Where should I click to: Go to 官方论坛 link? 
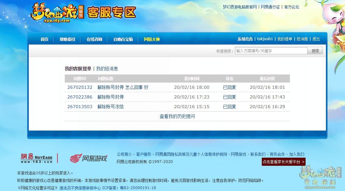click(x=292, y=7)
